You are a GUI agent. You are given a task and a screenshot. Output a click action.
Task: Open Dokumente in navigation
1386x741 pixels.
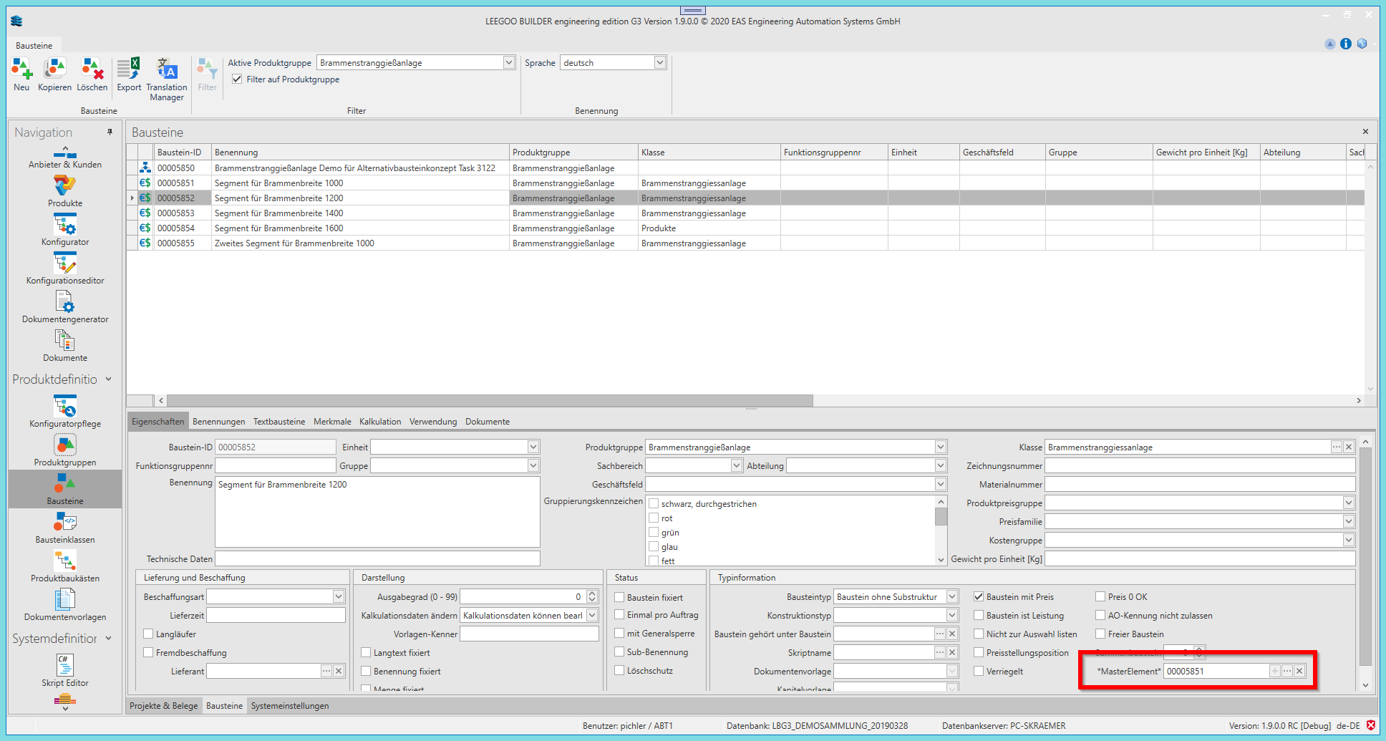(x=65, y=346)
